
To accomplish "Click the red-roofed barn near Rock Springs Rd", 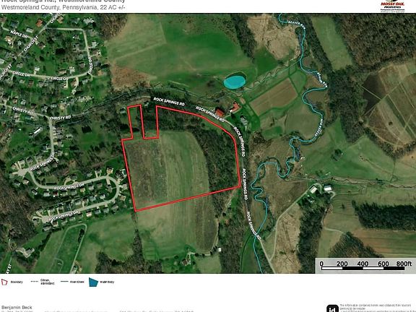I will point(220,113).
